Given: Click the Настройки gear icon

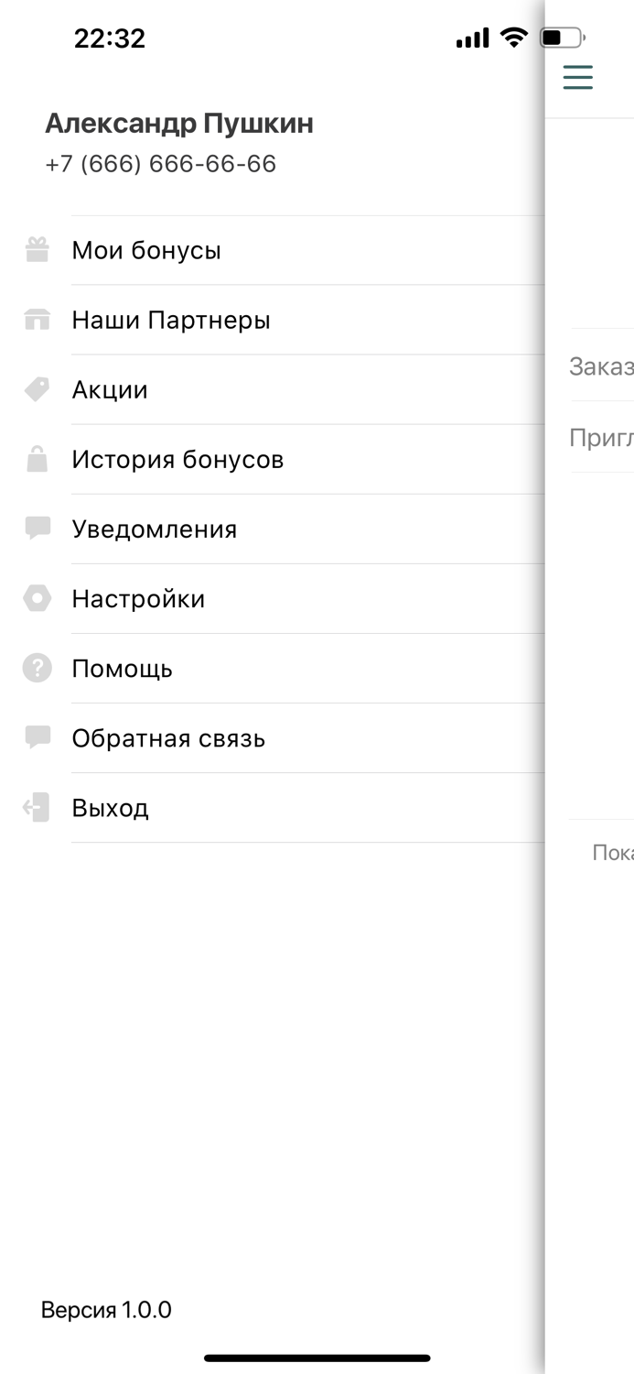Looking at the screenshot, I should tap(36, 598).
